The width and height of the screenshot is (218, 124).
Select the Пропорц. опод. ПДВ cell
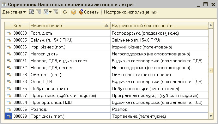[70, 102]
